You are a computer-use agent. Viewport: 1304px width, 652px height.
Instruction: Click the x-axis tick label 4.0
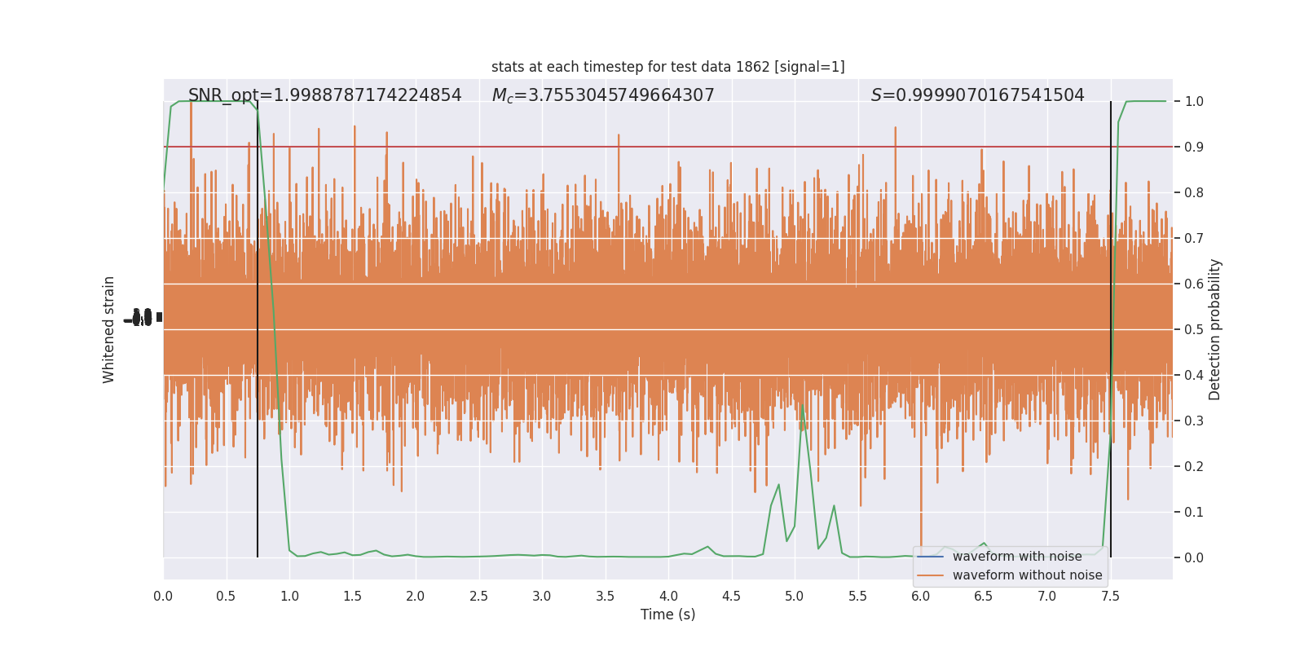668,596
